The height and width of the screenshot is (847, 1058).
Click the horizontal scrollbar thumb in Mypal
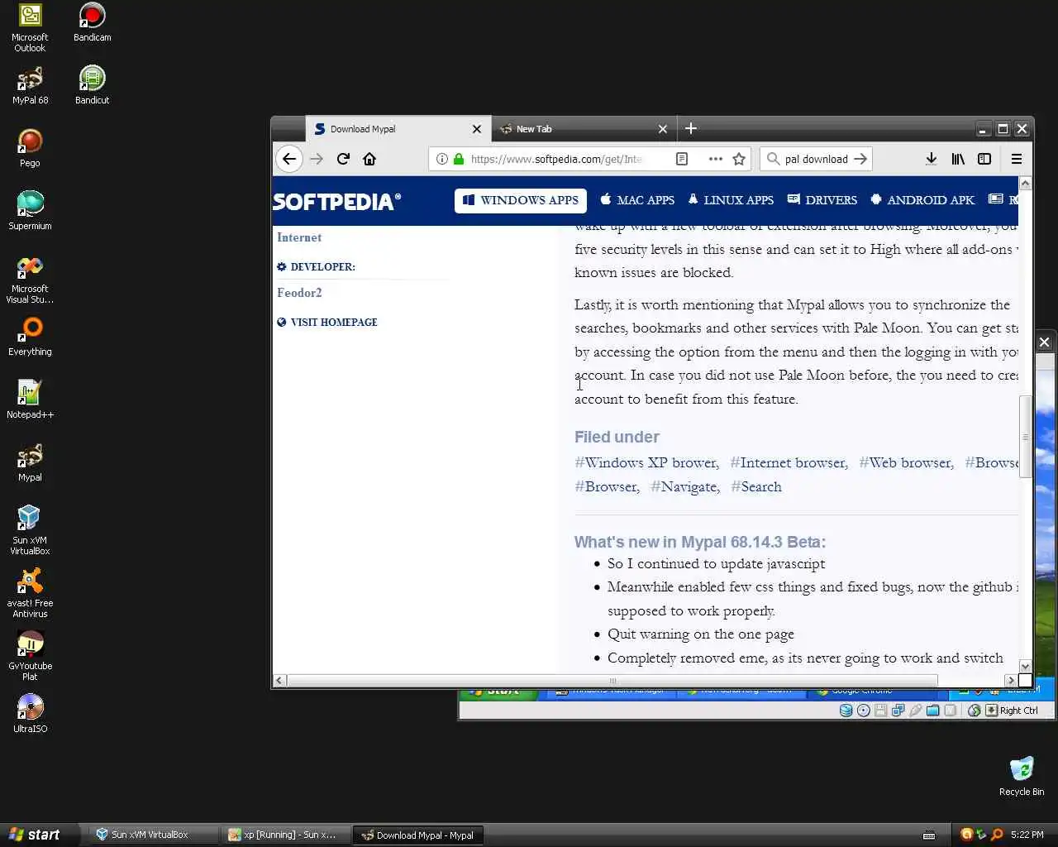pos(612,680)
